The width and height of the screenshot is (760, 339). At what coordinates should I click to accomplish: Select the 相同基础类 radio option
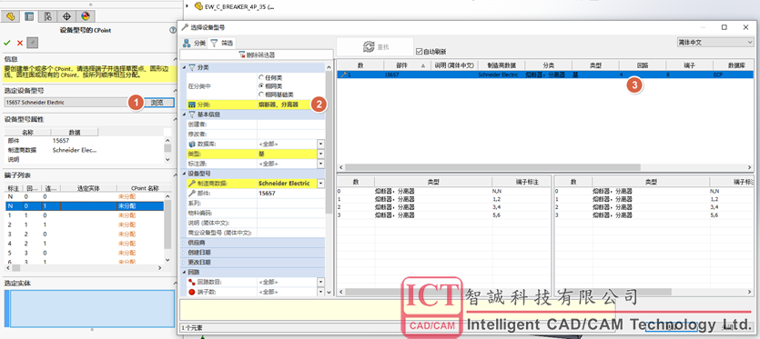261,94
